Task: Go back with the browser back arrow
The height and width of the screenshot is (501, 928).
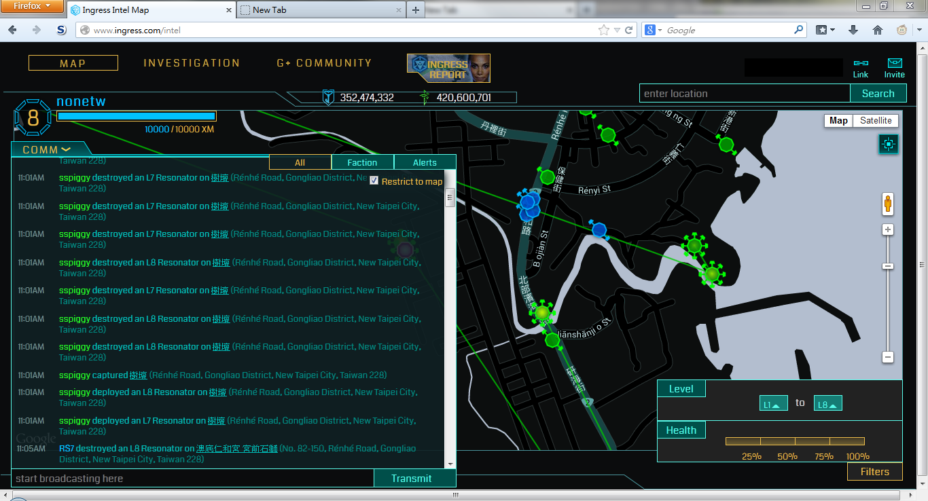Action: [13, 30]
